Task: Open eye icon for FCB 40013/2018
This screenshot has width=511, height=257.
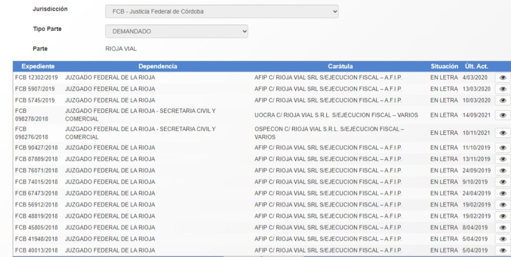Action: 503,250
